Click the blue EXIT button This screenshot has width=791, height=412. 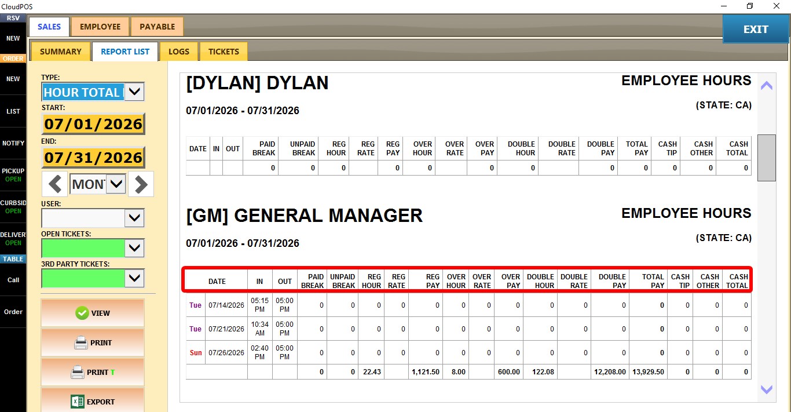point(756,30)
